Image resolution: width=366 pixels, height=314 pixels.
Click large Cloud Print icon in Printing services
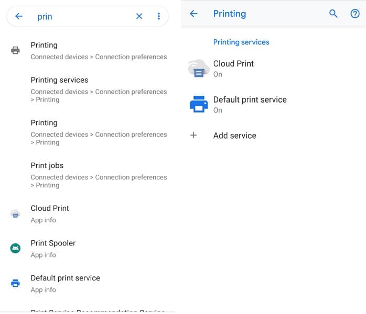pos(198,69)
